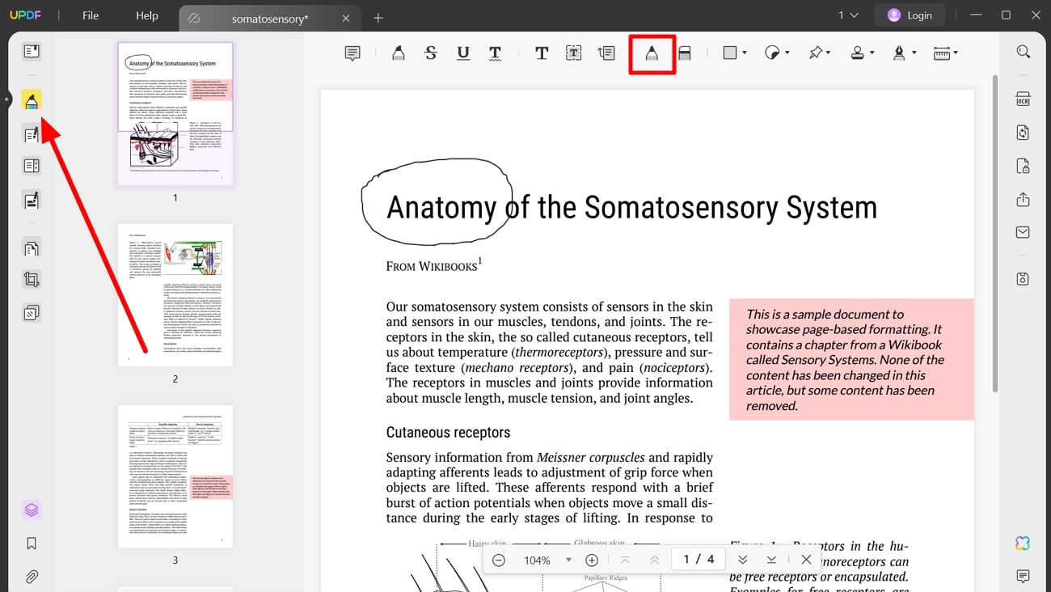Select the Underline tool
The height and width of the screenshot is (592, 1051).
click(462, 53)
